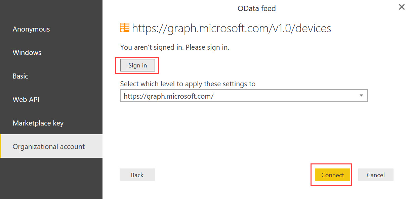Screen dimensions: 411x199
Task: Click the yellow selection bar beside Organizational account
Action: pos(1,146)
